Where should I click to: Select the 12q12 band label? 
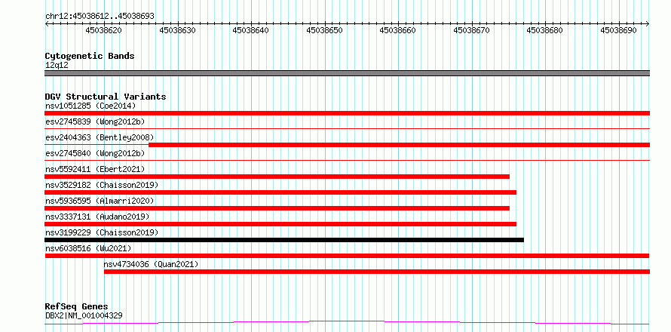coord(57,66)
